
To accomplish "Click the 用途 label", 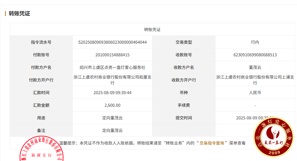I will point(41,118).
